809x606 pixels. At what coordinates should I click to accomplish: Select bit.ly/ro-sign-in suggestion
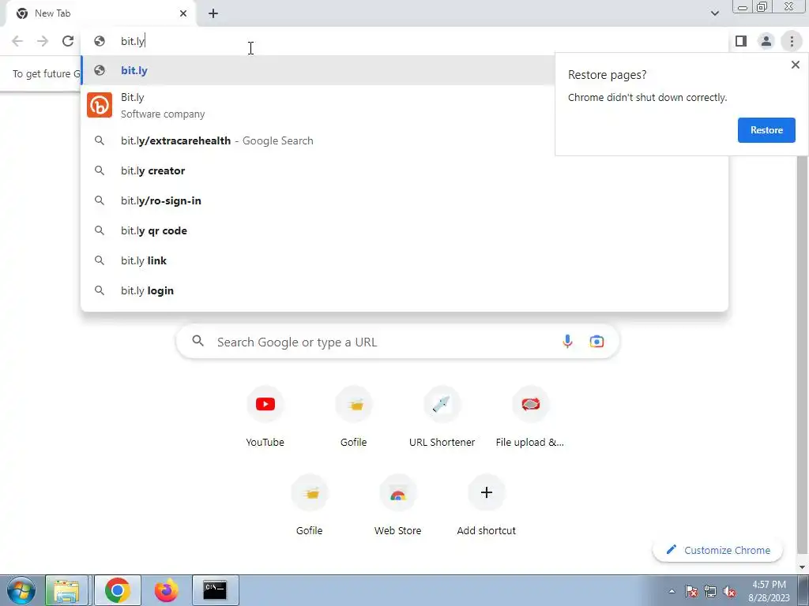click(x=404, y=200)
